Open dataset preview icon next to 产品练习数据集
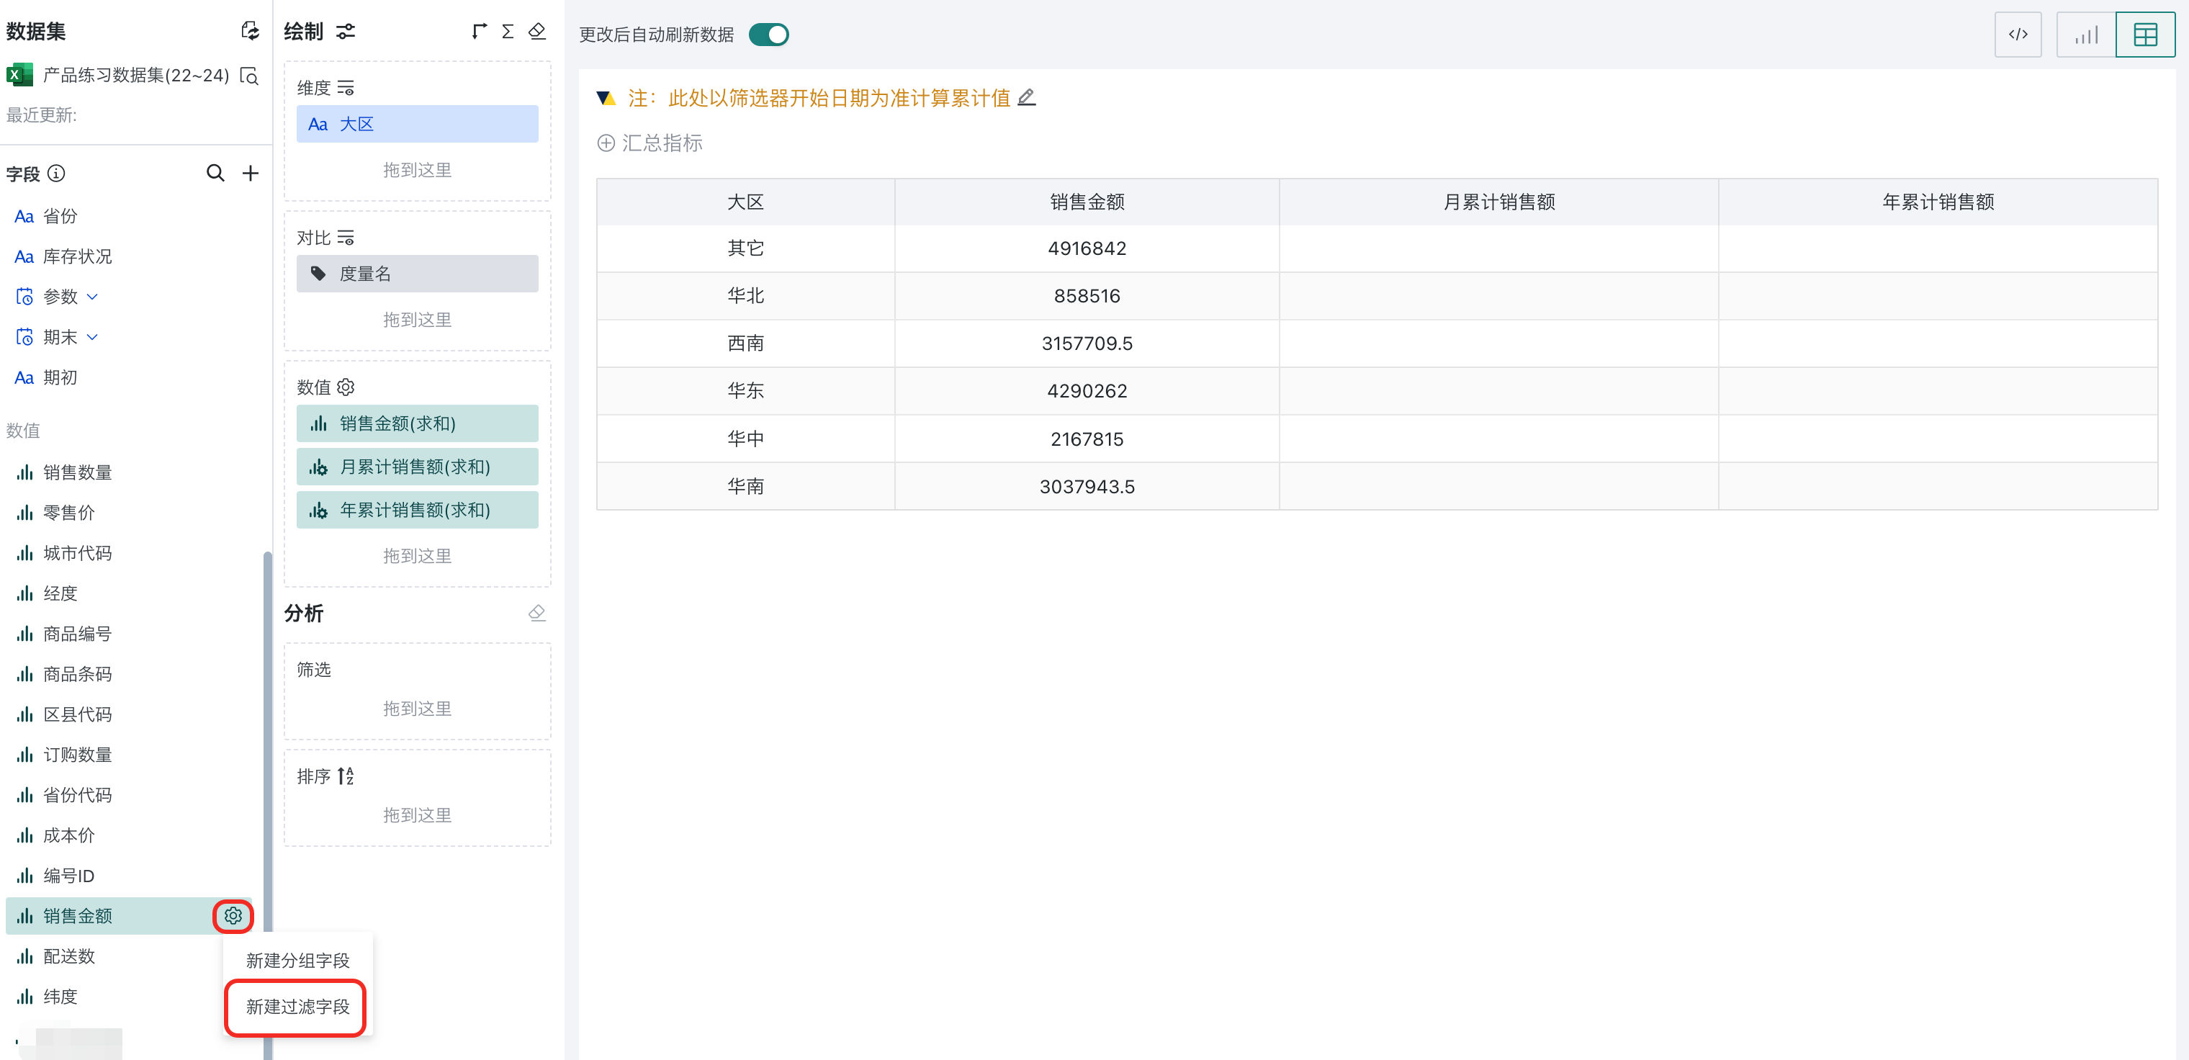This screenshot has height=1060, width=2189. pos(249,76)
